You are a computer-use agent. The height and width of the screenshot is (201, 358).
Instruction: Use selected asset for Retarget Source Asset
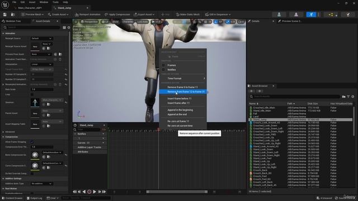44,49
